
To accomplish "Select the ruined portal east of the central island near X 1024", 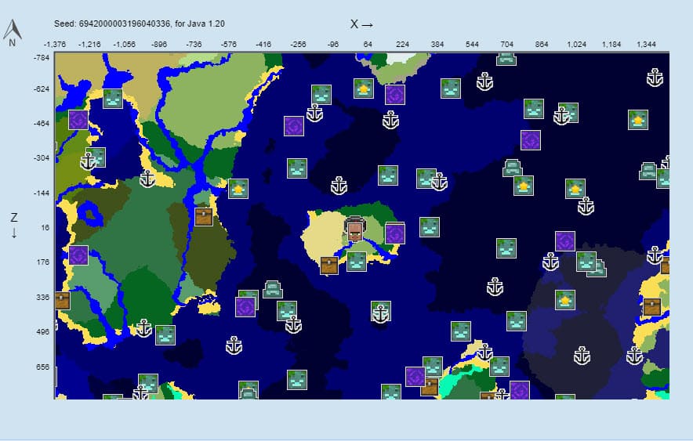I will pyautogui.click(x=565, y=241).
